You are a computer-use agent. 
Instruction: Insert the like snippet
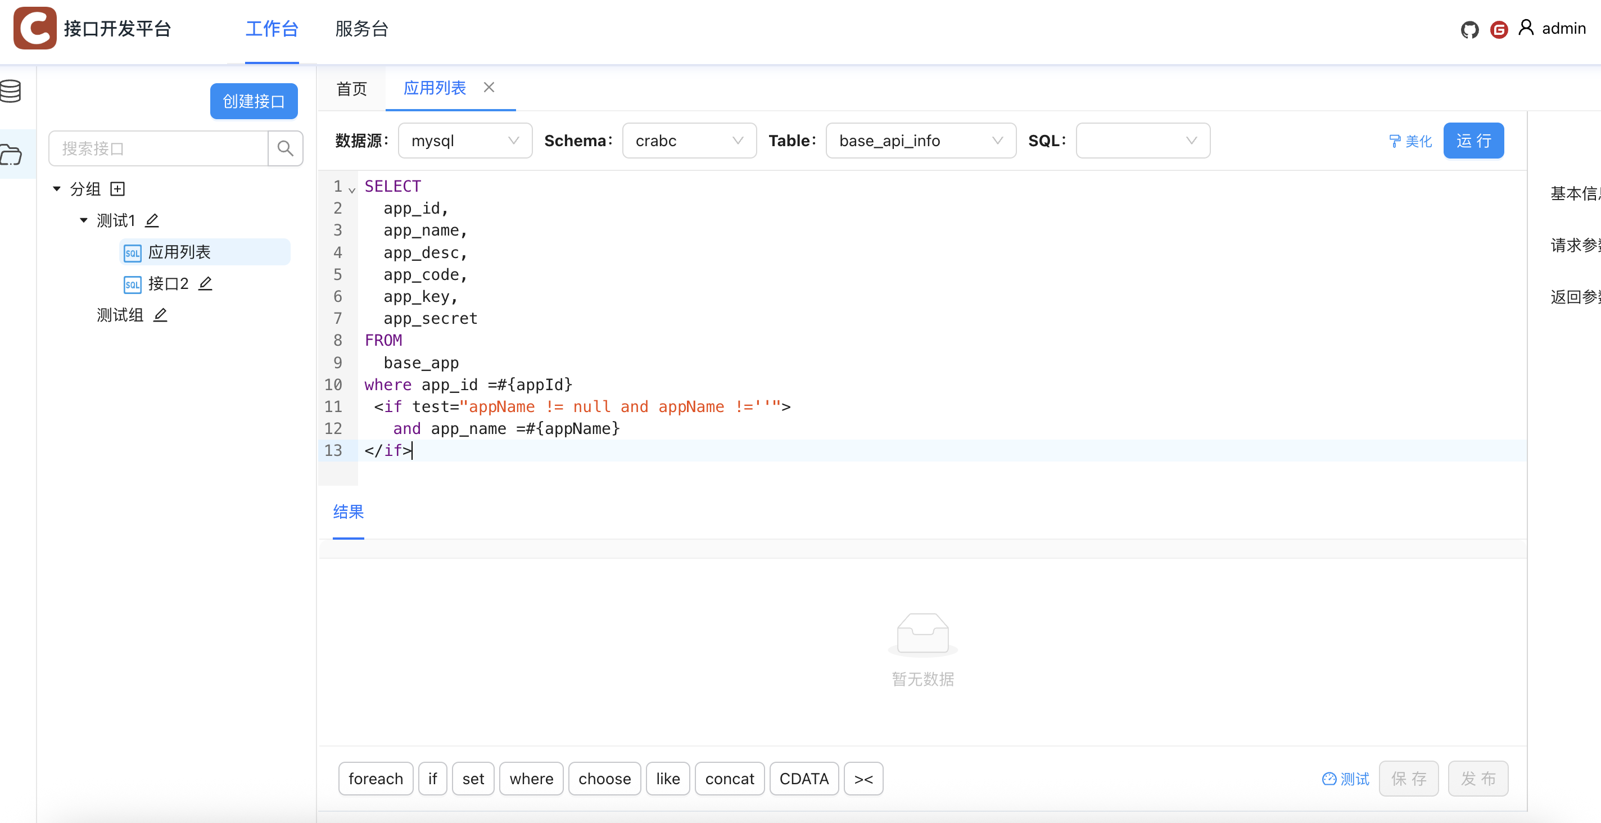click(x=668, y=778)
